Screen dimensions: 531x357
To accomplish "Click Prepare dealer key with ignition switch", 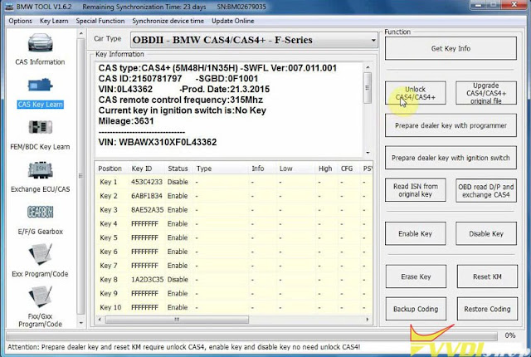I will [451, 158].
